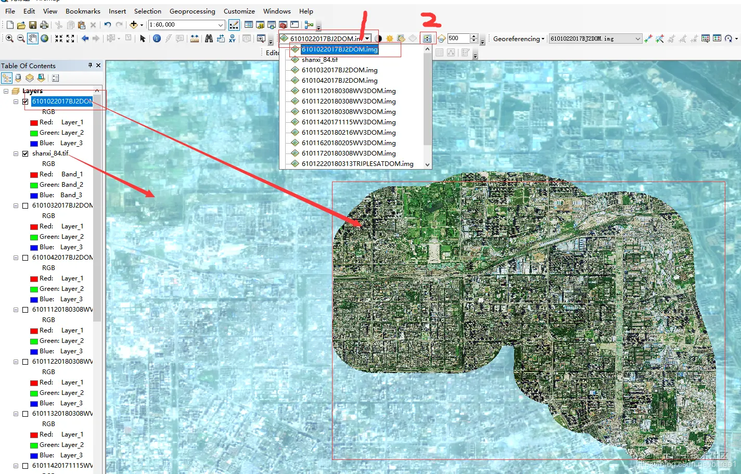This screenshot has height=474, width=741.
Task: Open the Find binoculars tool
Action: pos(209,39)
